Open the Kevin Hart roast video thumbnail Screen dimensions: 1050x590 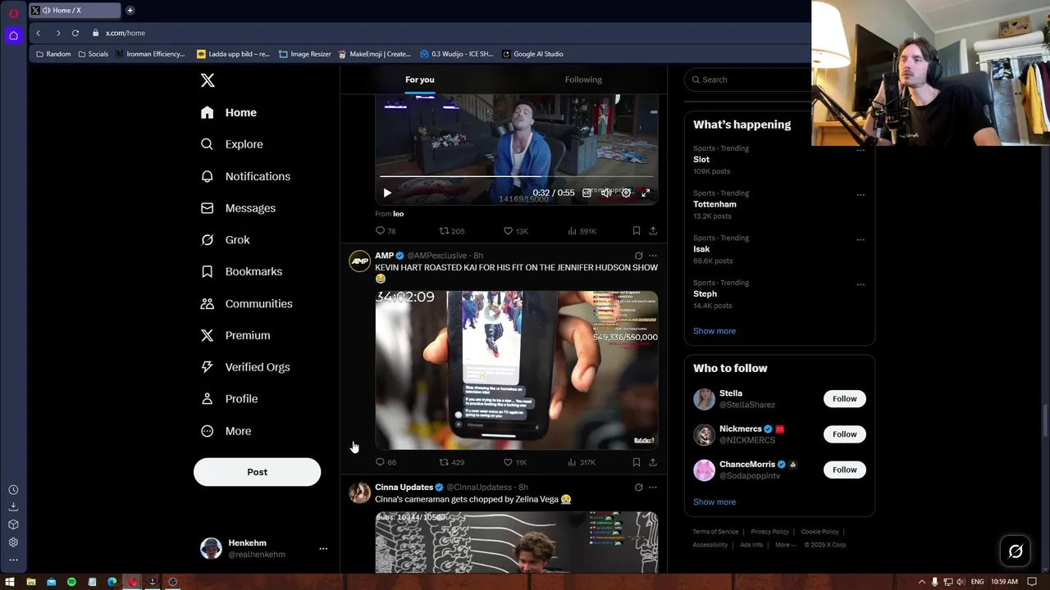517,370
